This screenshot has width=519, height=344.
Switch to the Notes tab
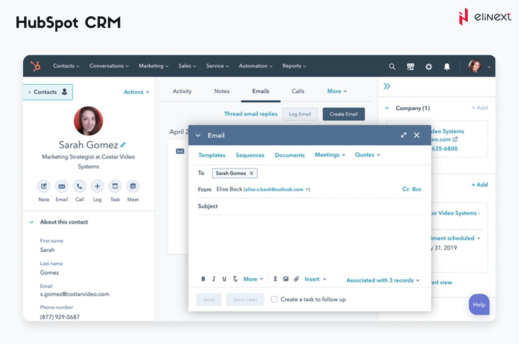pos(222,91)
